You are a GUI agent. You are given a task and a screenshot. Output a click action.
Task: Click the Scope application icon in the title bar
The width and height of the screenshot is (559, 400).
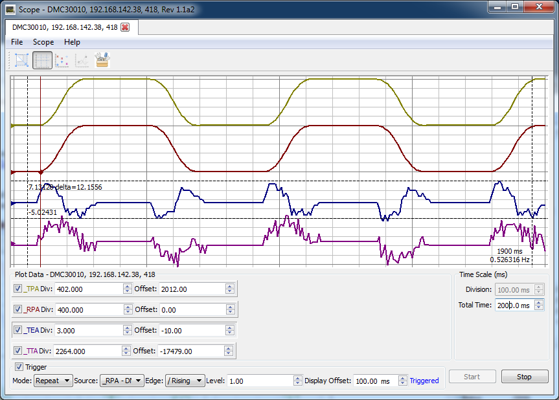pos(10,10)
